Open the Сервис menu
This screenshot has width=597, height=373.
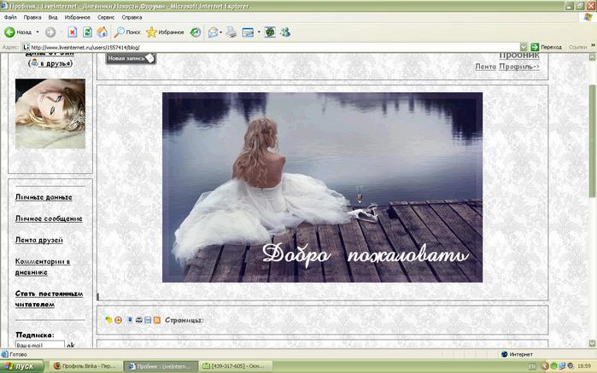(x=106, y=17)
